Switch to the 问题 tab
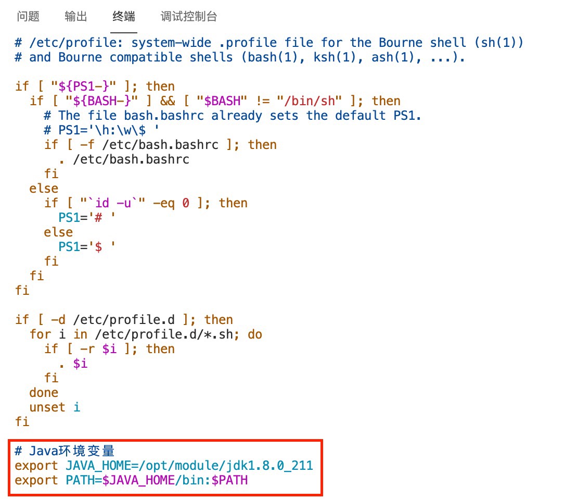 28,17
